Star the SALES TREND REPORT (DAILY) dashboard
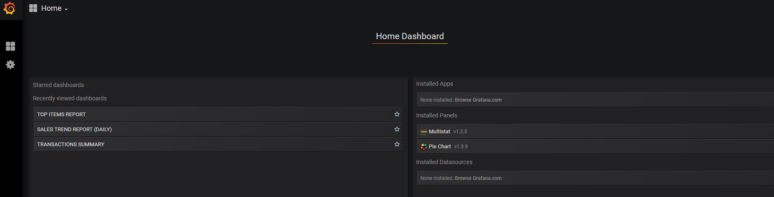 [397, 129]
